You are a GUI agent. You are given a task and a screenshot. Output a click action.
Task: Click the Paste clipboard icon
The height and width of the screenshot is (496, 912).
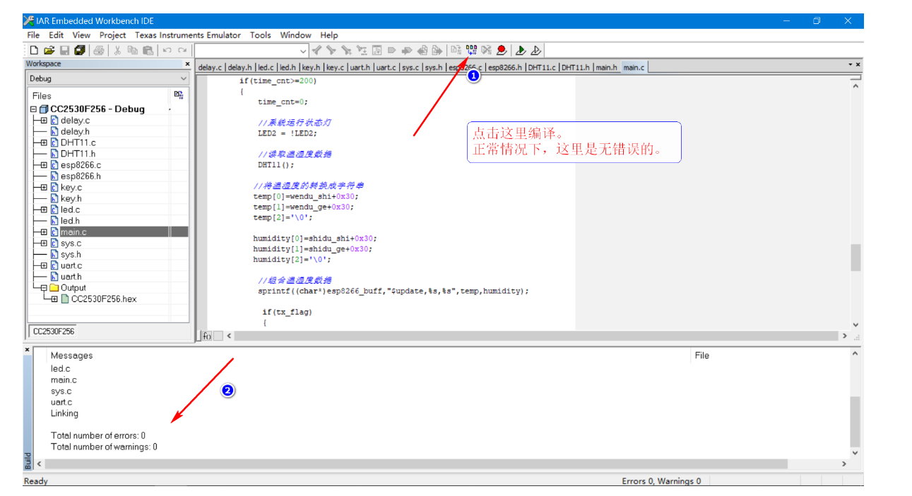pos(148,50)
